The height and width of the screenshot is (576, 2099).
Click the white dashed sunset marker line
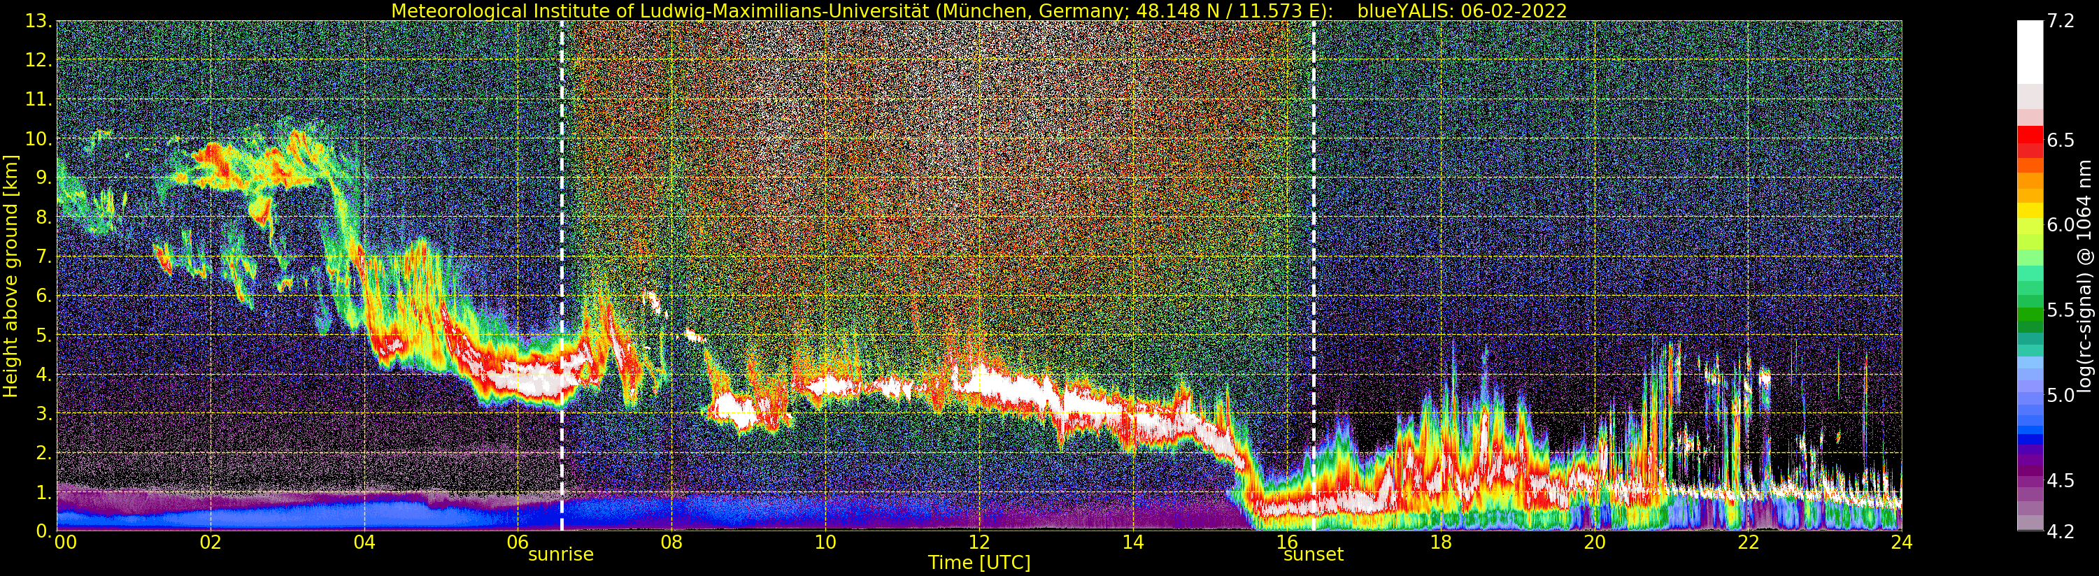click(x=1314, y=275)
